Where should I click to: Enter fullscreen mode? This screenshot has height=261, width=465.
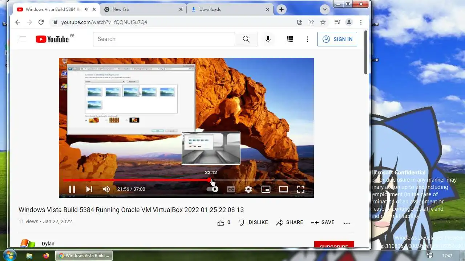(301, 189)
